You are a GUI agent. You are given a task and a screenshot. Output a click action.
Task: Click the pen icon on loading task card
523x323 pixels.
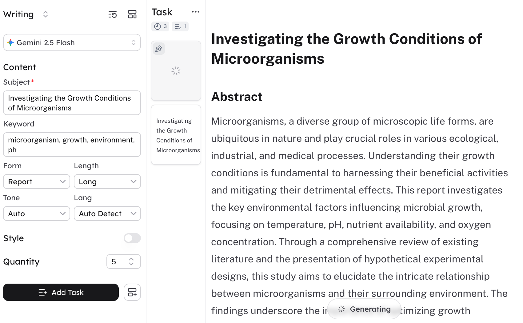tap(159, 49)
